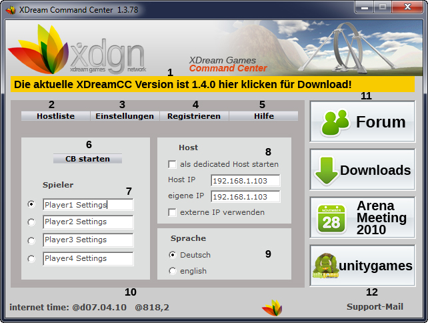Screen dimensions: 428x323
Task: Enable 'externe IP verwenden' checkbox
Action: (x=172, y=212)
